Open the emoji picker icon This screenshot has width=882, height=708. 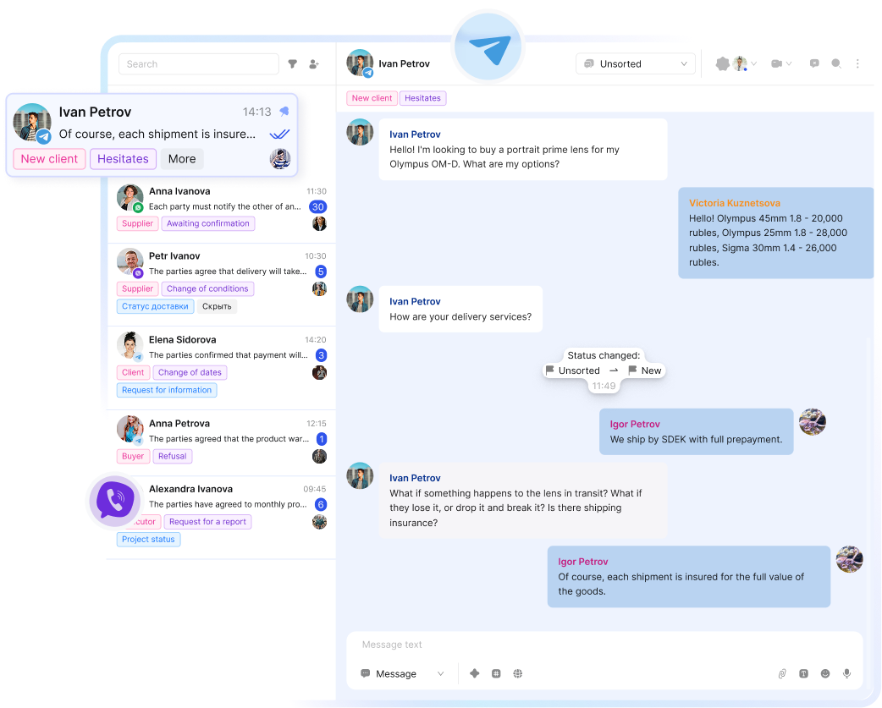click(825, 673)
